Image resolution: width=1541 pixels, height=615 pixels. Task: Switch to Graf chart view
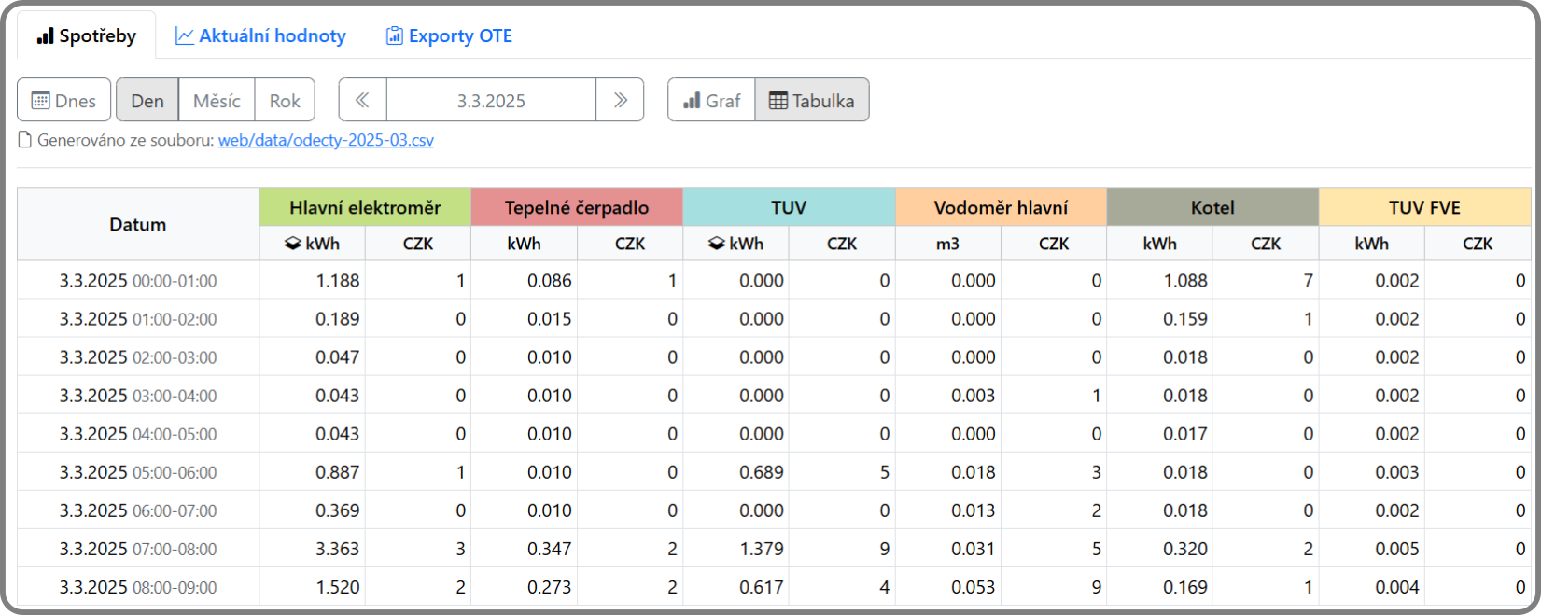tap(711, 101)
